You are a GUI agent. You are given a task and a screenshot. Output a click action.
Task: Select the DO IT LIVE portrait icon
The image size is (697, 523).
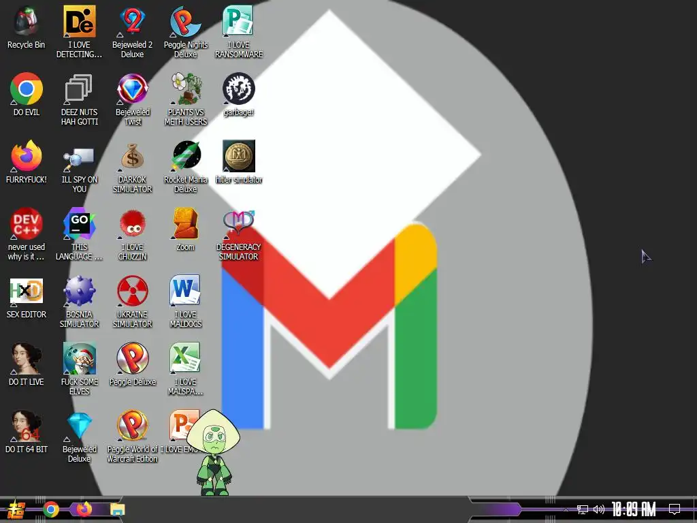[x=27, y=358]
